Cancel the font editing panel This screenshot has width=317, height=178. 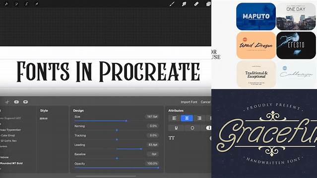205,102
